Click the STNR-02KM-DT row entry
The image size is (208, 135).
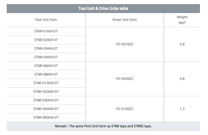coord(46,40)
